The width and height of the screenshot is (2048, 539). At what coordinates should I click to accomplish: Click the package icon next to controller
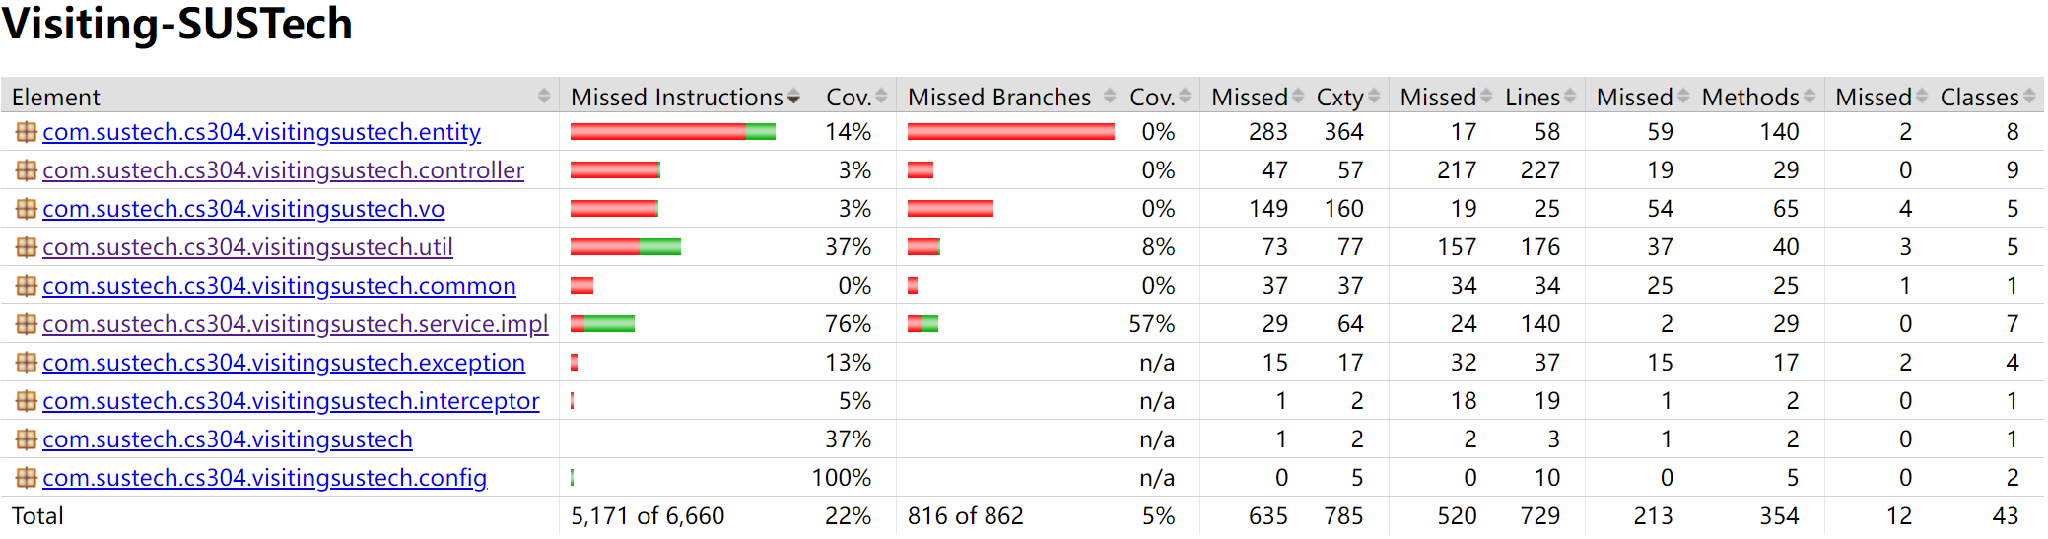coord(26,170)
